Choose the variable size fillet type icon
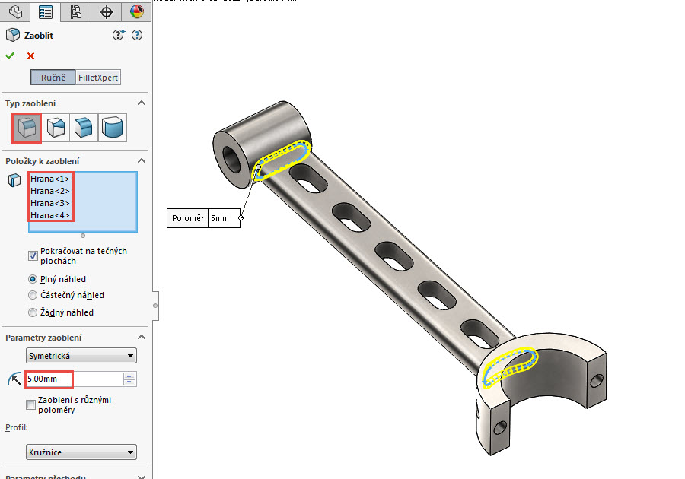Screen dimensions: 685x479 pyautogui.click(x=55, y=127)
